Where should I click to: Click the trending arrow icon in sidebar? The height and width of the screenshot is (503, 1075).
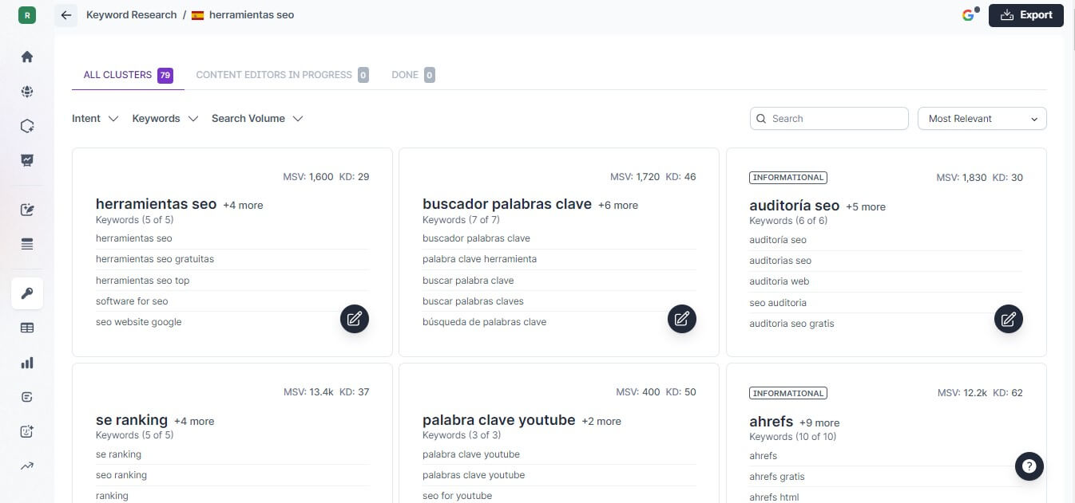tap(27, 466)
